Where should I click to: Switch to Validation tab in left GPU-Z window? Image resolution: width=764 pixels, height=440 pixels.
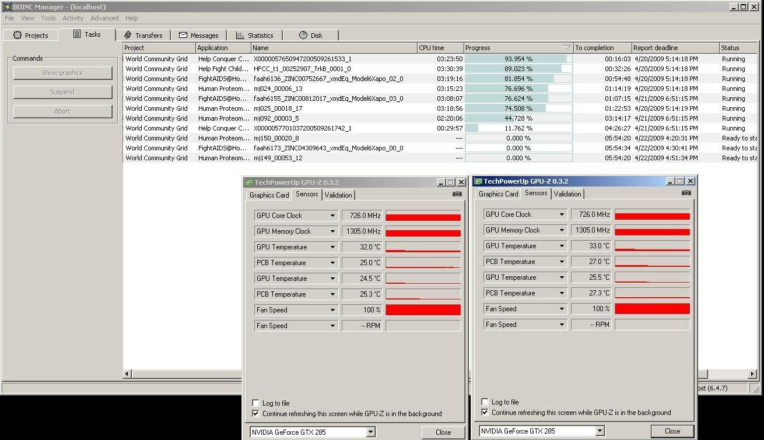pyautogui.click(x=338, y=195)
